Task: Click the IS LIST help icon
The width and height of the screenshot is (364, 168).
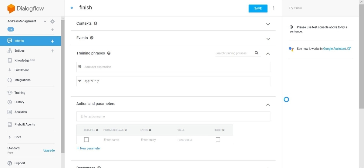Action: tap(223, 130)
